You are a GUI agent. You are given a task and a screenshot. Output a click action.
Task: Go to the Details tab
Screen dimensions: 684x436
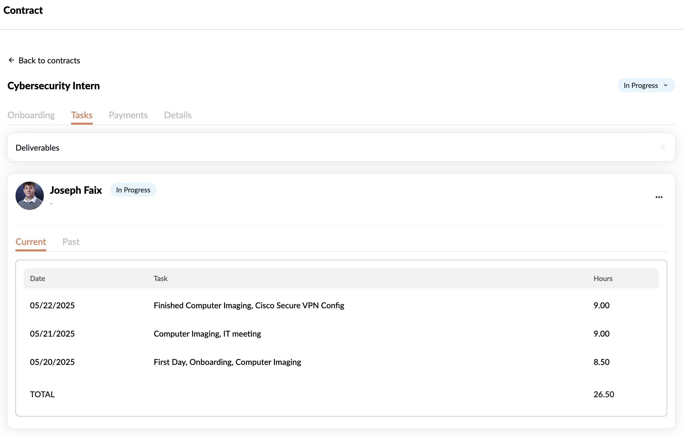coord(178,115)
